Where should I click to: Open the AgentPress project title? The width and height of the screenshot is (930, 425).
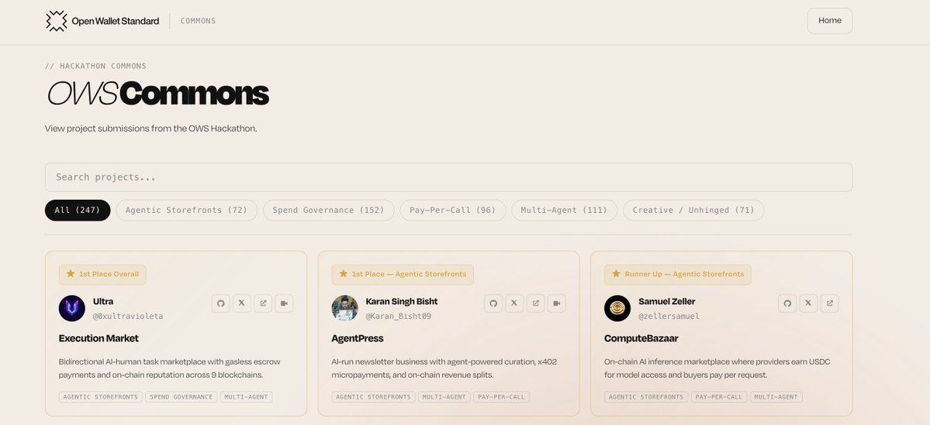(358, 338)
